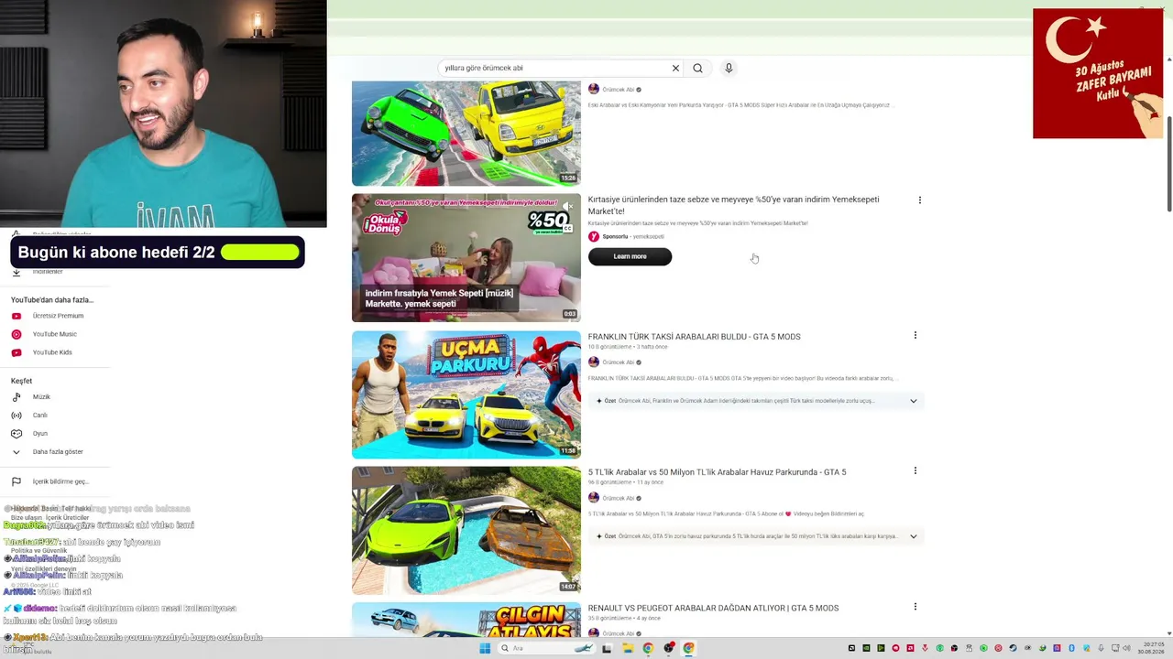Open YouTube Music in the sidebar
This screenshot has width=1173, height=659.
click(x=55, y=334)
